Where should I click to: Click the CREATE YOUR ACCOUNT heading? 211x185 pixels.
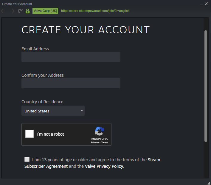86,30
